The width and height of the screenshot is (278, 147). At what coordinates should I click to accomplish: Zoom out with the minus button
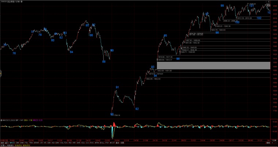pyautogui.click(x=276, y=143)
